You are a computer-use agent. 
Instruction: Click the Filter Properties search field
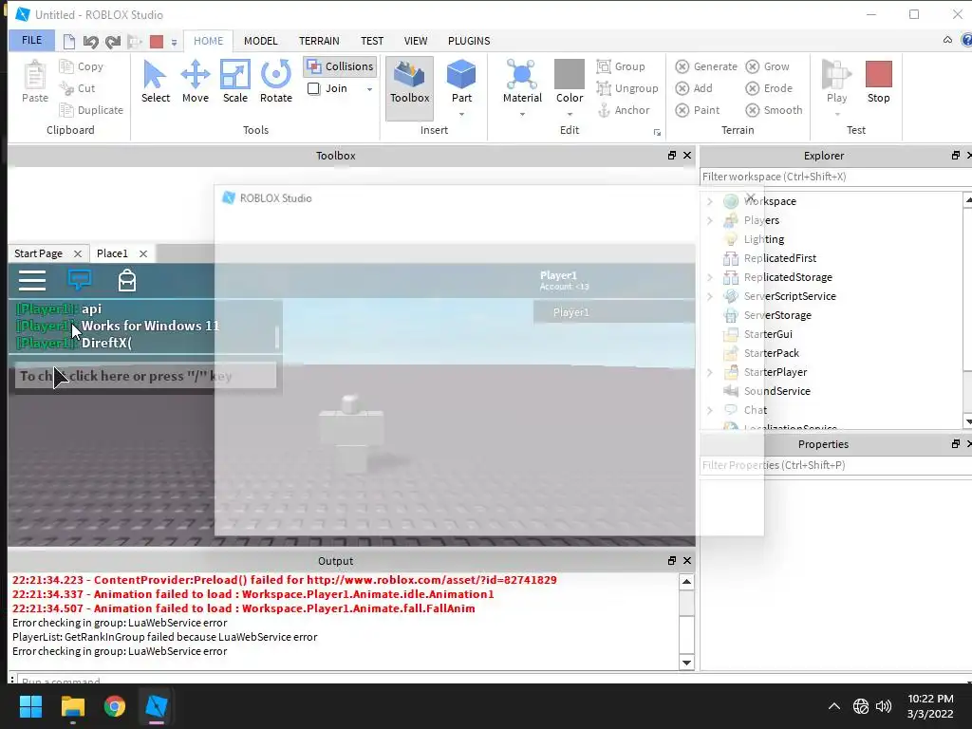point(835,465)
